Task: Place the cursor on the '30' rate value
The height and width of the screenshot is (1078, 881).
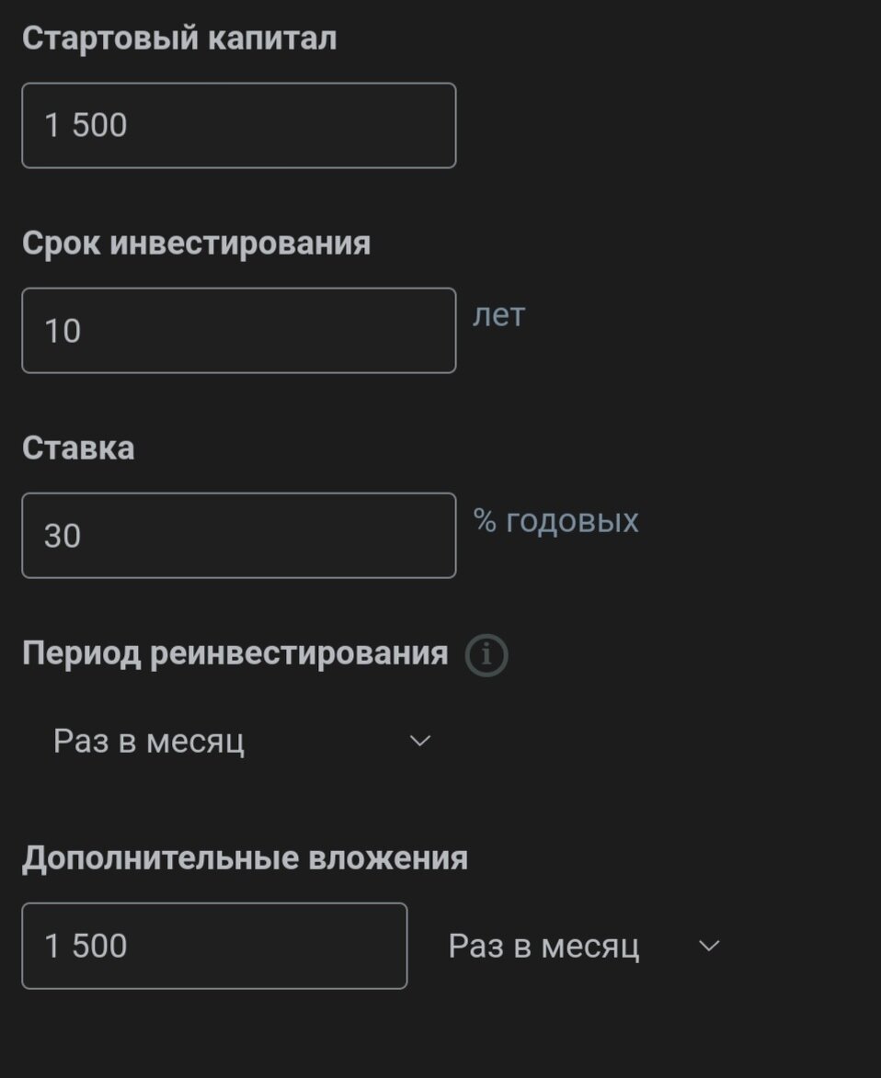Action: click(x=63, y=536)
